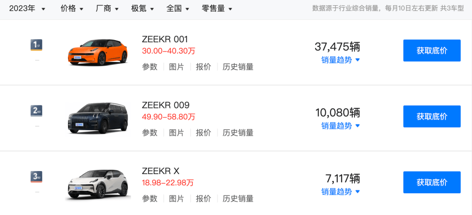Click the rank 2 badge icon
472x215 pixels.
tap(36, 111)
